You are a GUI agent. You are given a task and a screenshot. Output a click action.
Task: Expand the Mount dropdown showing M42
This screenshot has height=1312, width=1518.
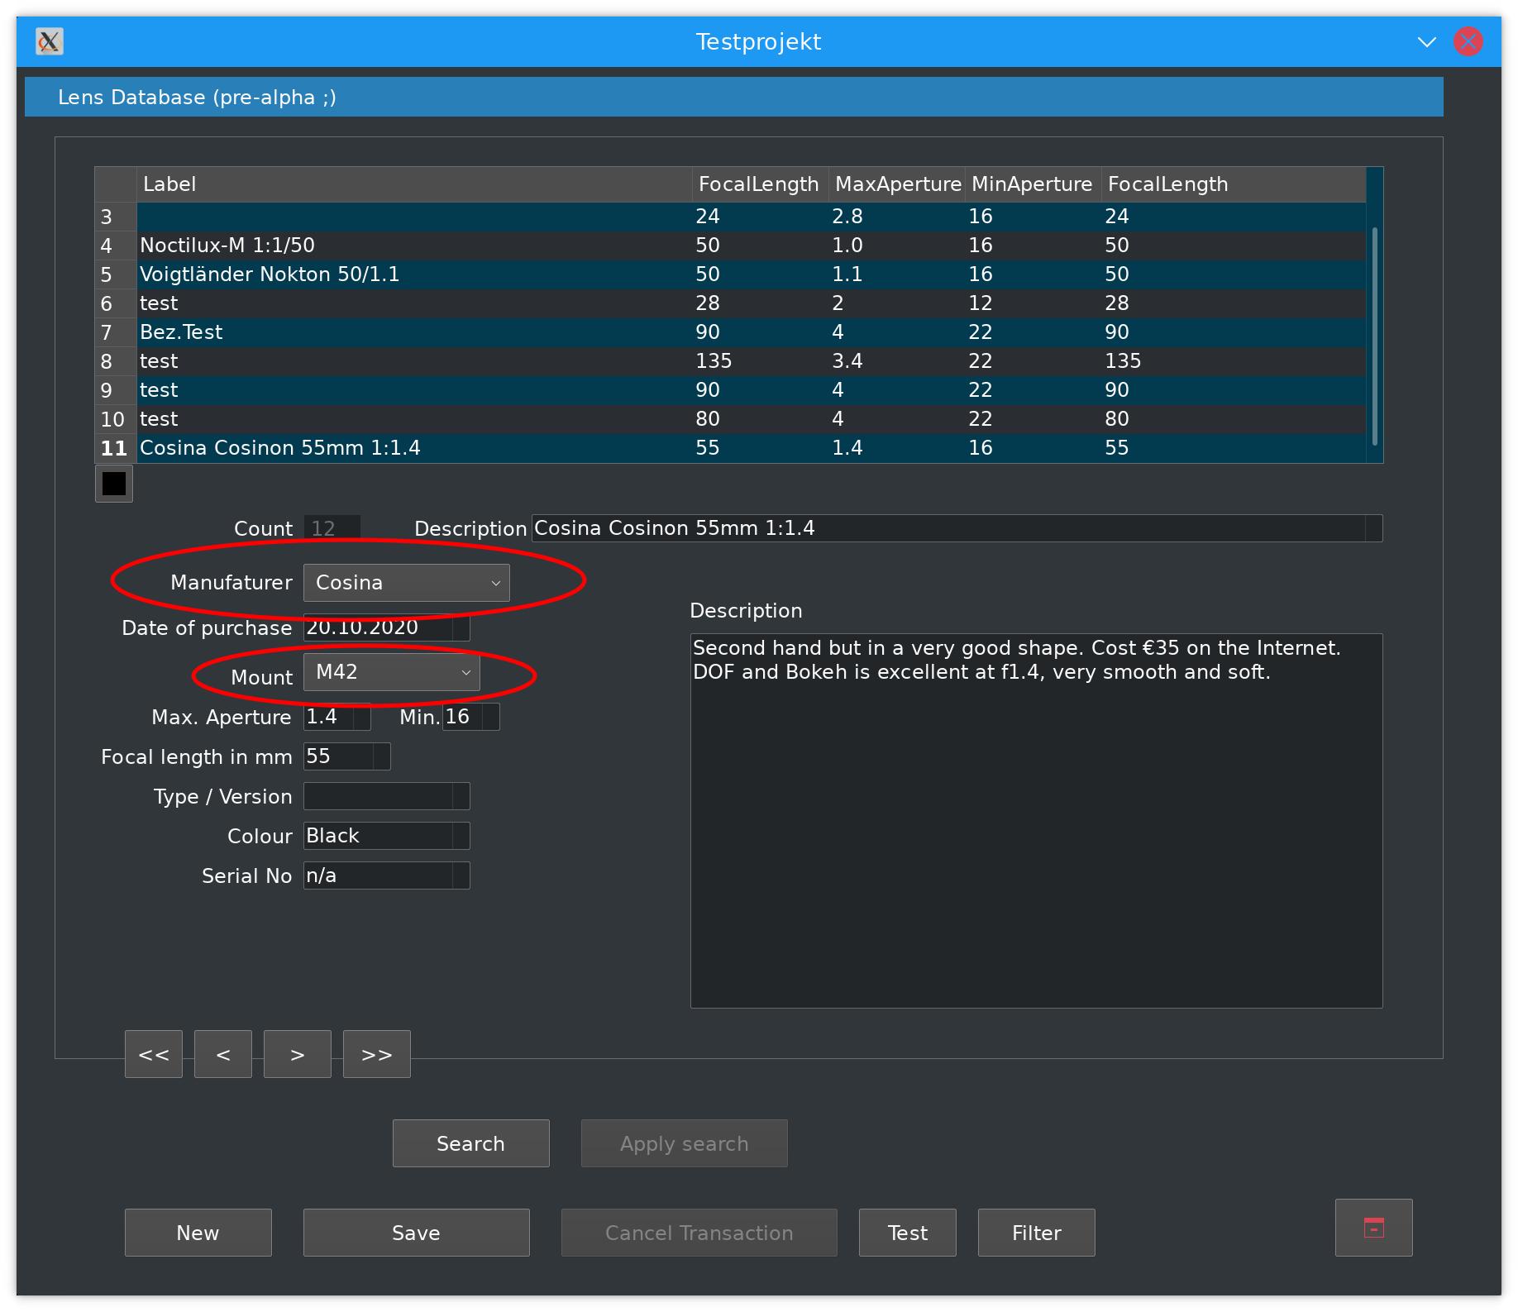pos(391,672)
